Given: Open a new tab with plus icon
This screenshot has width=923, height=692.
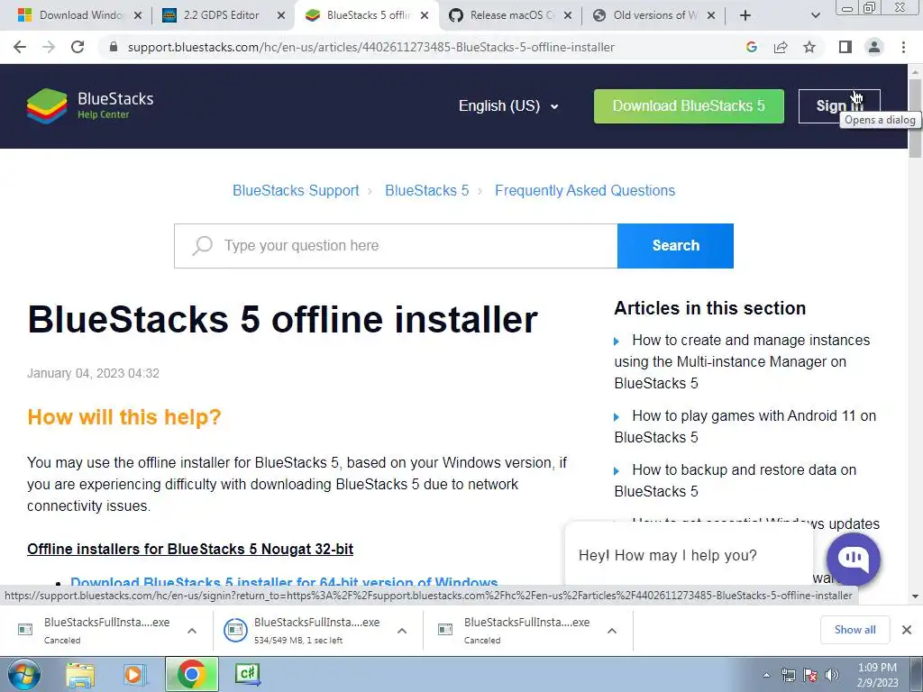Looking at the screenshot, I should pos(745,15).
